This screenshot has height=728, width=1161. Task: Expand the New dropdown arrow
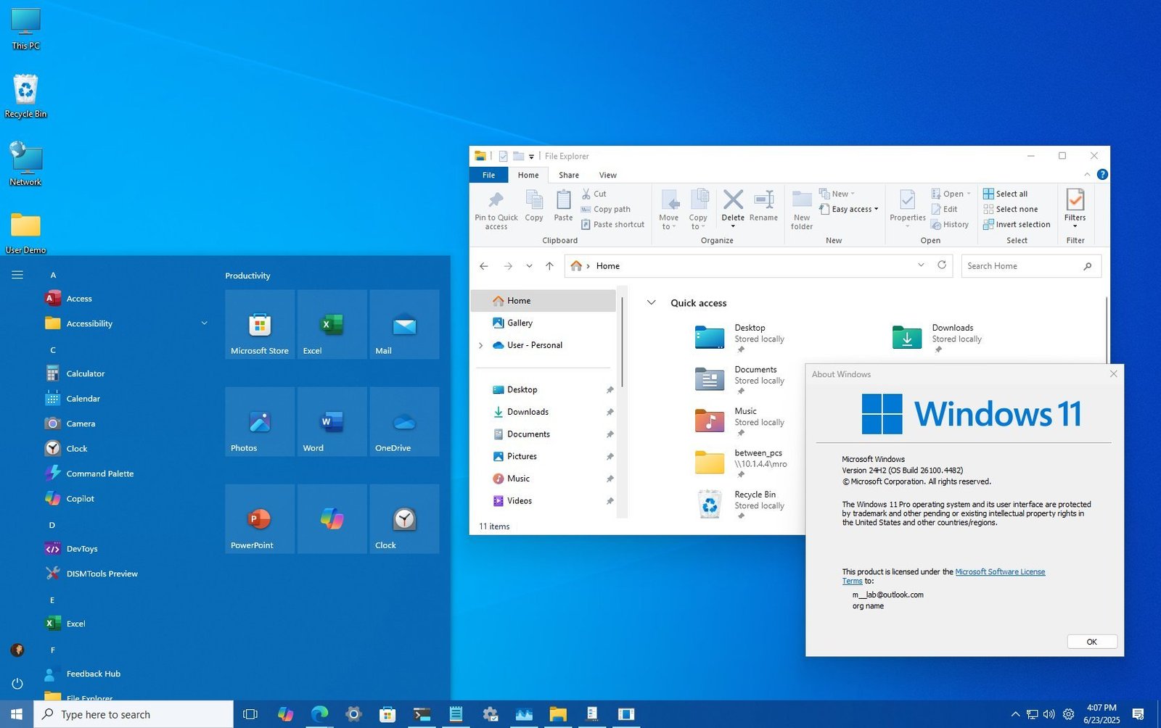[853, 194]
